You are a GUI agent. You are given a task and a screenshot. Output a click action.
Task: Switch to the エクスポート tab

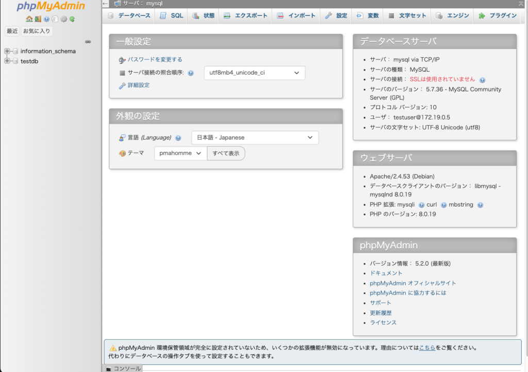[x=245, y=15]
